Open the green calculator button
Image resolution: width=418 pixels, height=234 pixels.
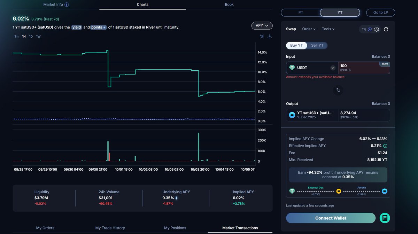385,218
